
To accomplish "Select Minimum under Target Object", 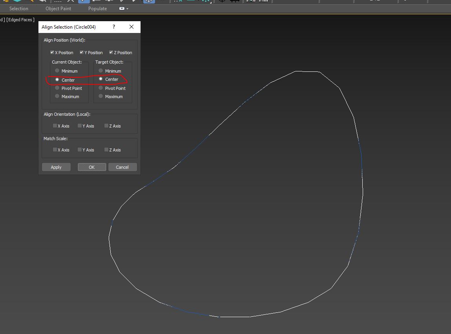I will point(101,71).
